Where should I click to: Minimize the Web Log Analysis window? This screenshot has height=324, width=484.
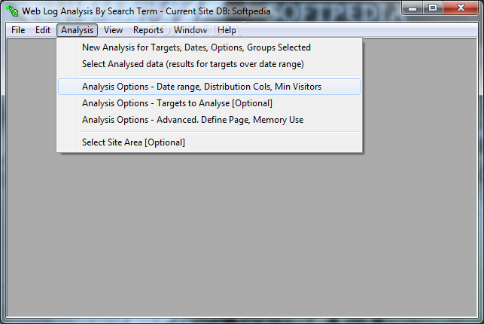pyautogui.click(x=412, y=8)
